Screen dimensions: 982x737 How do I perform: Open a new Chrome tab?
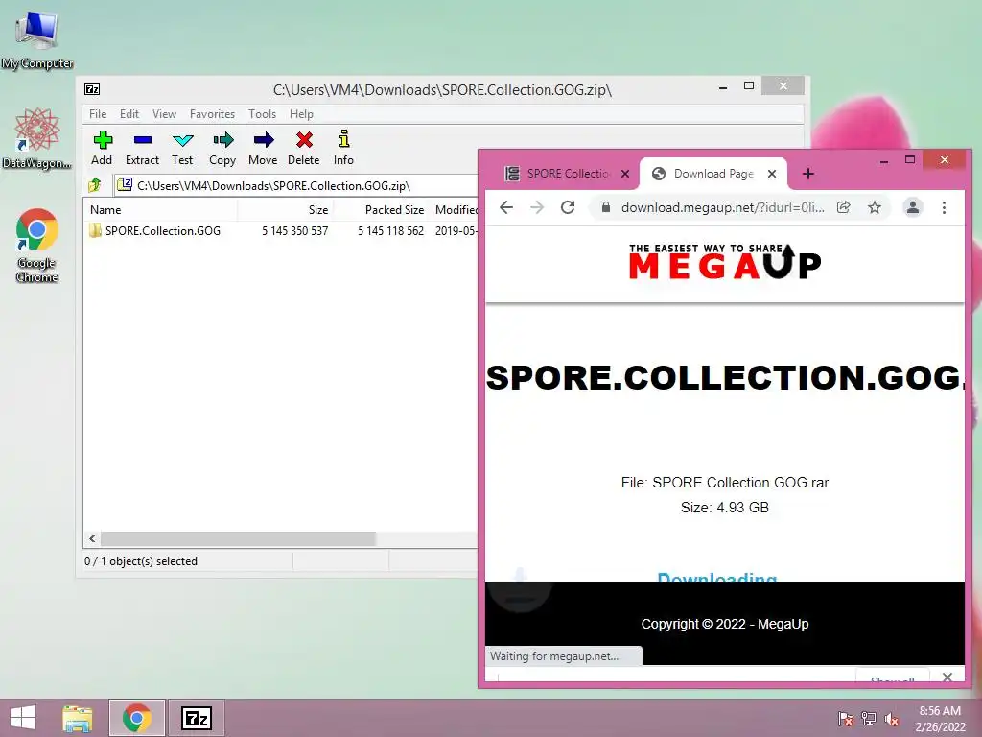click(x=807, y=174)
